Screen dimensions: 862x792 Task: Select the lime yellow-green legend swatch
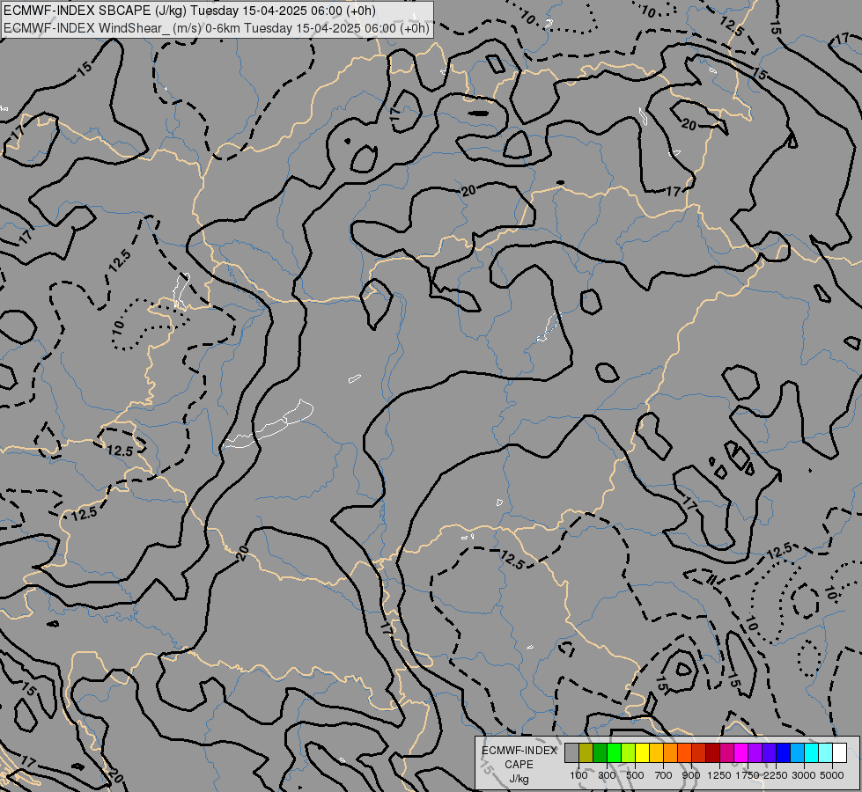click(629, 753)
